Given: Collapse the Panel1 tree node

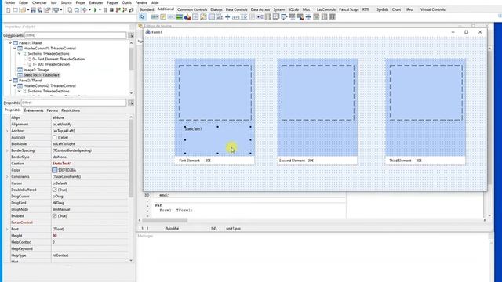Looking at the screenshot, I should click(x=10, y=43).
